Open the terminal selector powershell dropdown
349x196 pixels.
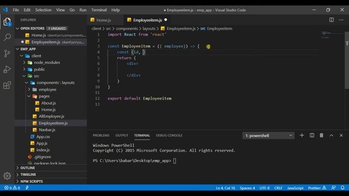(x=268, y=136)
